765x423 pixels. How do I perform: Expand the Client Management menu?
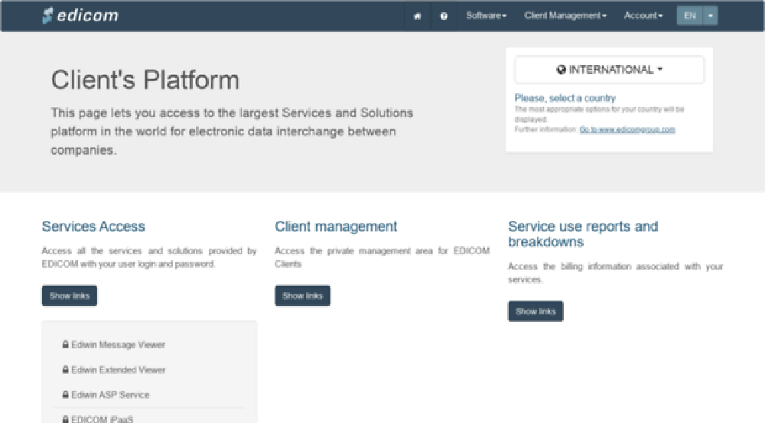[x=565, y=16]
